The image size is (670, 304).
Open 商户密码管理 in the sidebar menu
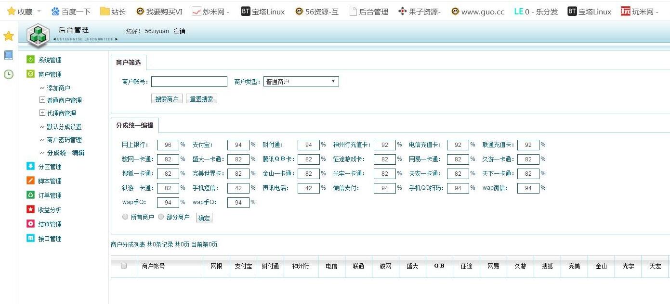tap(64, 140)
